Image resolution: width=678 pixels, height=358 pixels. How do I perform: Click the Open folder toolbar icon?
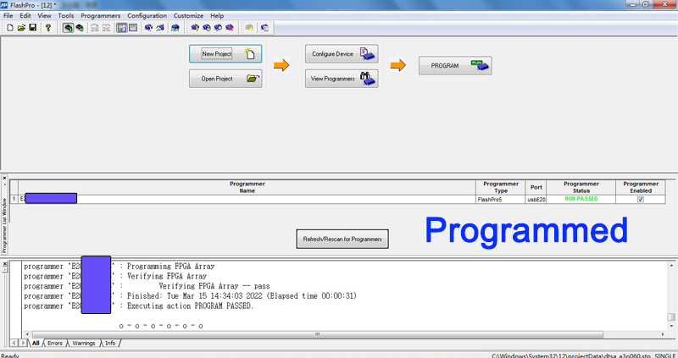(x=21, y=28)
